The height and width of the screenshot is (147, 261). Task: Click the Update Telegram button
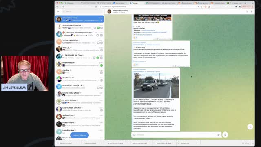pyautogui.click(x=80, y=135)
